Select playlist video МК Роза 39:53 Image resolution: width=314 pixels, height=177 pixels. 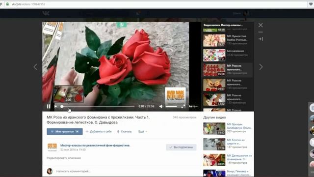(x=228, y=85)
